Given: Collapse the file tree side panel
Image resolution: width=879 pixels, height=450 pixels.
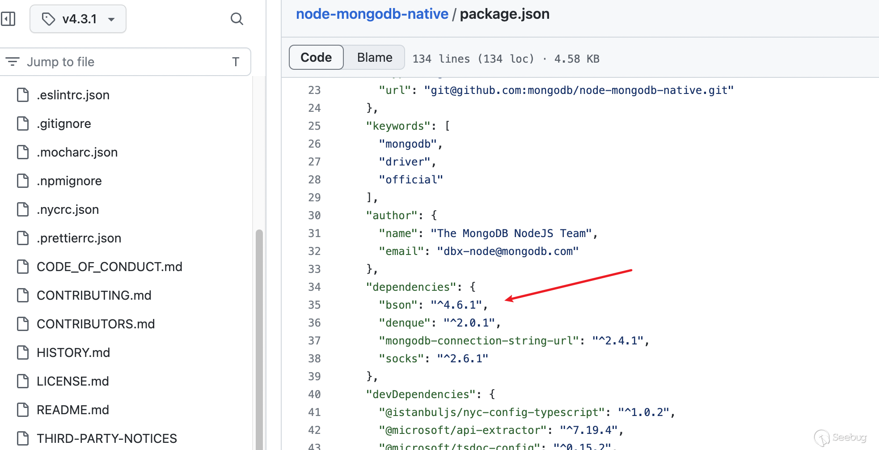Looking at the screenshot, I should click(x=8, y=19).
